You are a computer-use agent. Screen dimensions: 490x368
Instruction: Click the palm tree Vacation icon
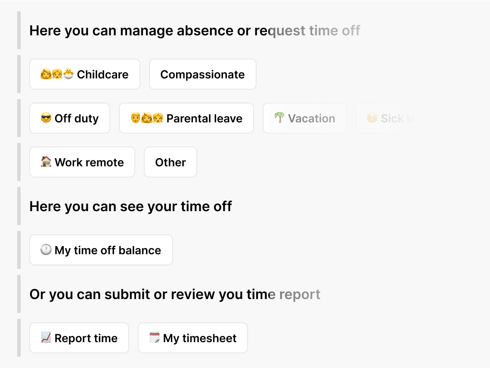coord(279,118)
